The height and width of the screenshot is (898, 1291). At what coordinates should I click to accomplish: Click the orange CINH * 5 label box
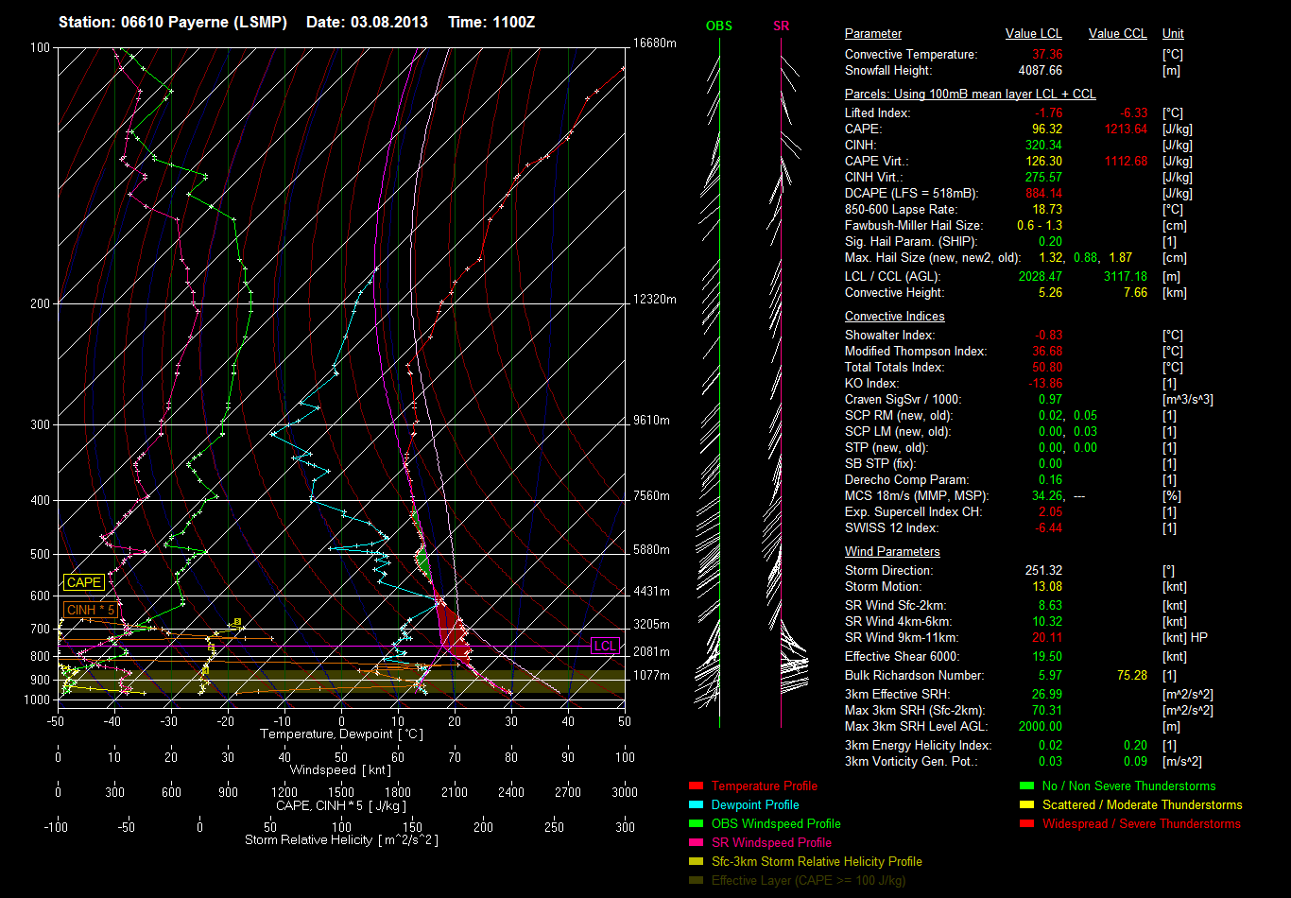(93, 610)
